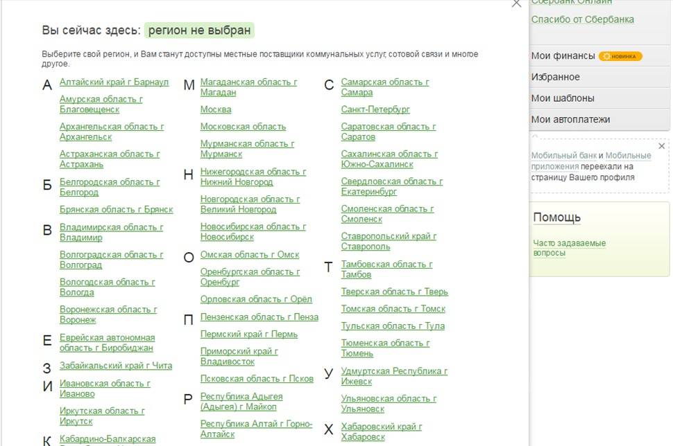This screenshot has height=446, width=673.
Task: Open Мои финансы menu item
Action: pyautogui.click(x=563, y=56)
